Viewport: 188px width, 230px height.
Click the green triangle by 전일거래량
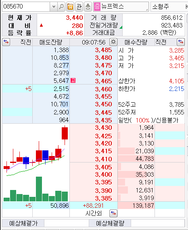pos(121,27)
